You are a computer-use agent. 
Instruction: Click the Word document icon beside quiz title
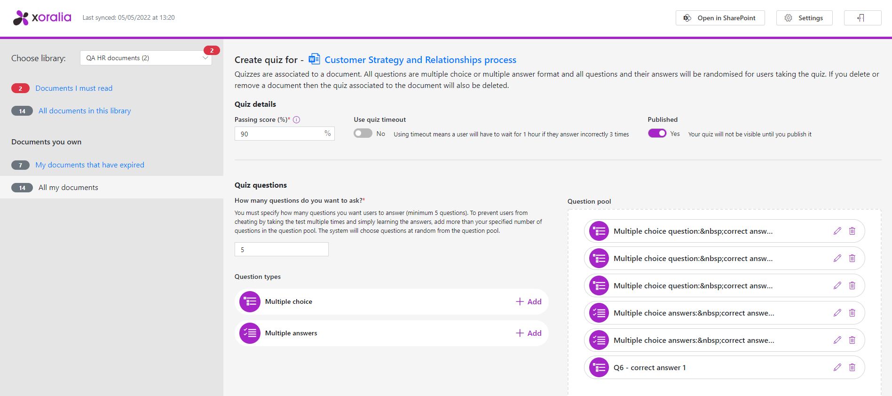coord(314,59)
